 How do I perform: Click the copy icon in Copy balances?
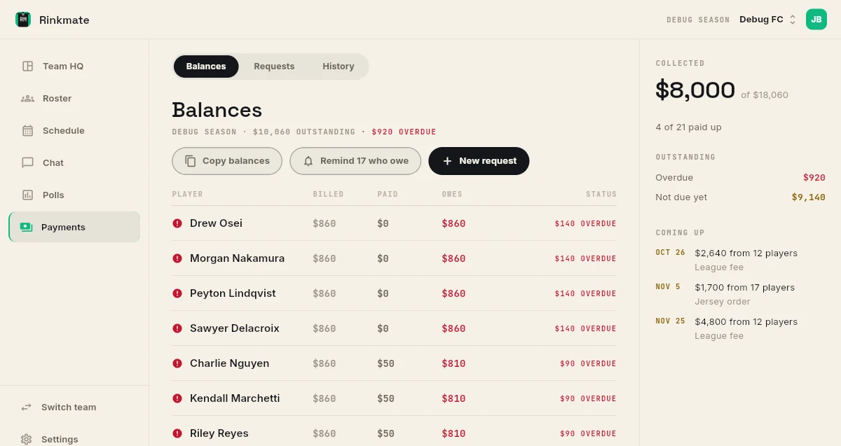pyautogui.click(x=191, y=161)
